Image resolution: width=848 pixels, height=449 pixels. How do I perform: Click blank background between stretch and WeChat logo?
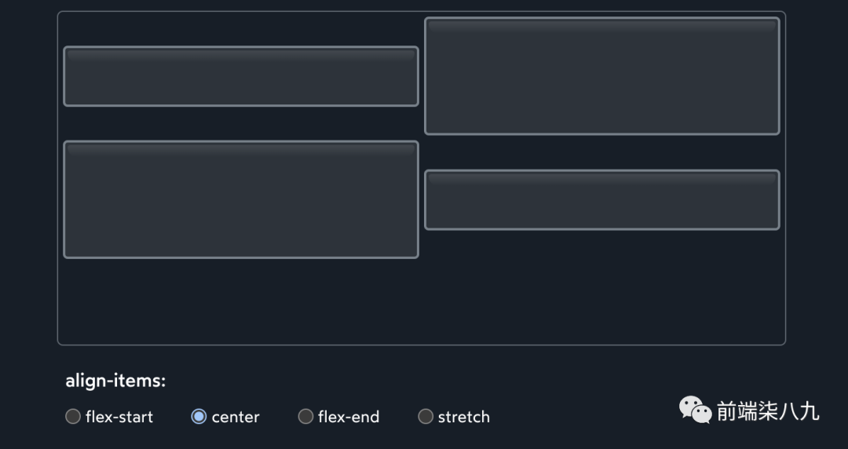pyautogui.click(x=581, y=416)
